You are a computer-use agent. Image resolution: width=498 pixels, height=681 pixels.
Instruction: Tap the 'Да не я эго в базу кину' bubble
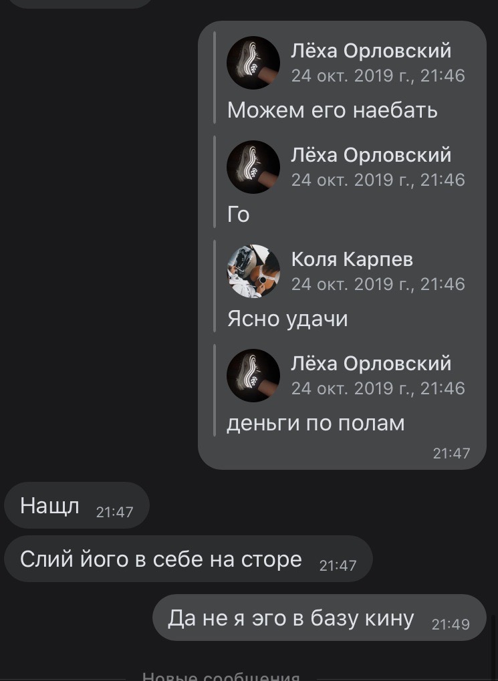[320, 618]
